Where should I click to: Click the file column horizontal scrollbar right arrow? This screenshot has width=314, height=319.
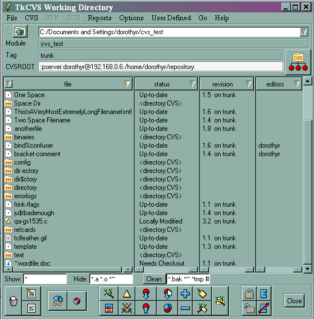coord(128,270)
